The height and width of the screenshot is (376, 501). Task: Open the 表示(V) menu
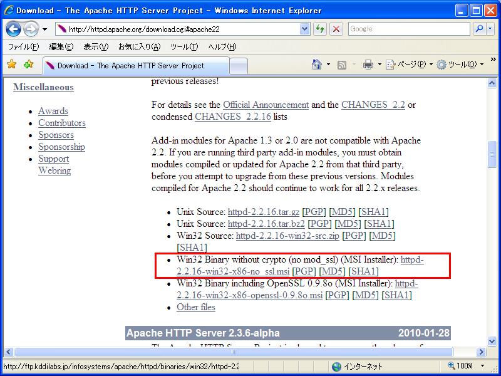pyautogui.click(x=96, y=47)
